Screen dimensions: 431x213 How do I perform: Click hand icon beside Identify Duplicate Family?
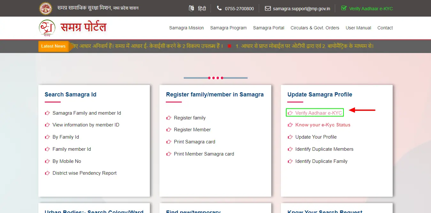point(290,161)
